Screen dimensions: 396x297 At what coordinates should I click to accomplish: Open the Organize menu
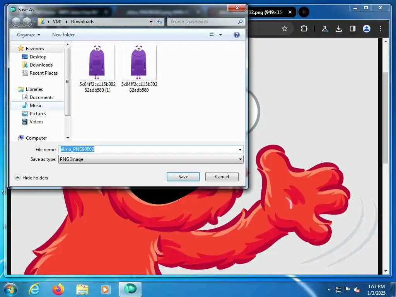[x=29, y=35]
